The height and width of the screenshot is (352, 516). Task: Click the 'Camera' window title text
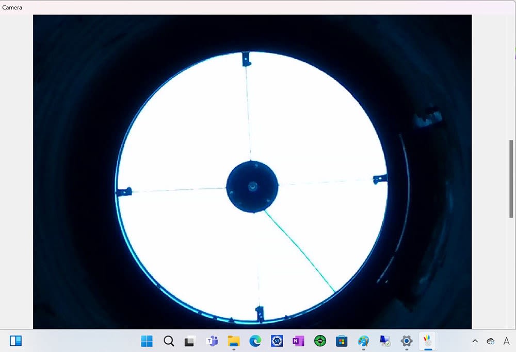click(x=12, y=7)
